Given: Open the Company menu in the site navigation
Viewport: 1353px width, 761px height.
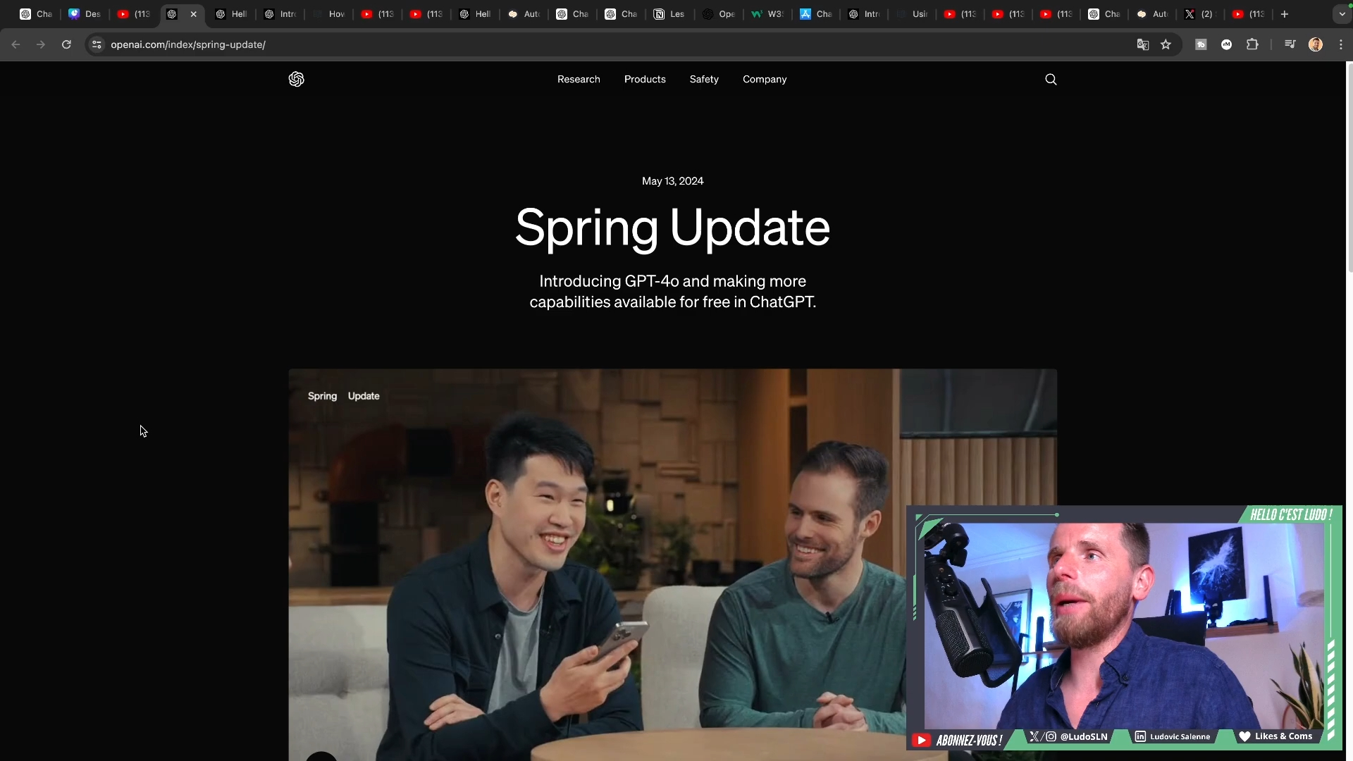Looking at the screenshot, I should point(765,80).
